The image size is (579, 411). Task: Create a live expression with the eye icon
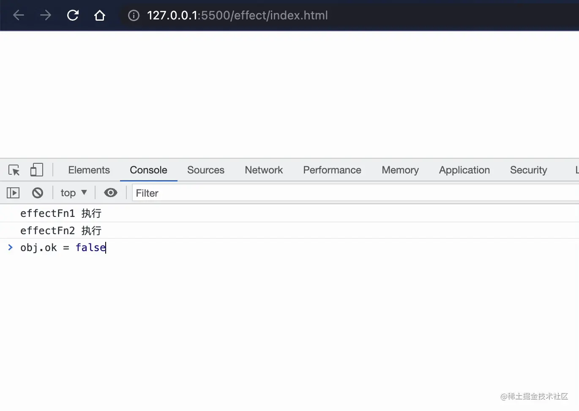(111, 193)
